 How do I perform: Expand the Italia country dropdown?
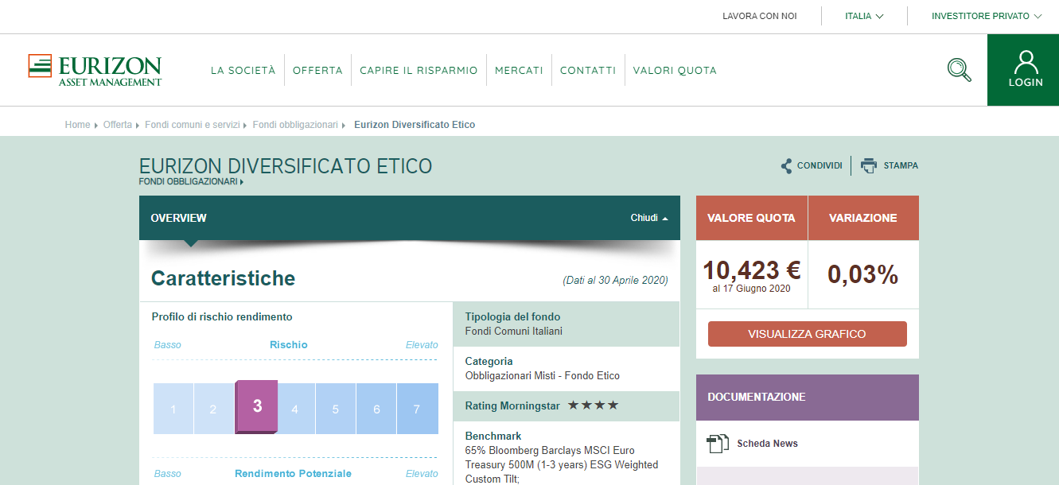(x=864, y=16)
